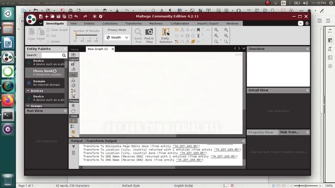Click the Zoom Selection icon

pyautogui.click(x=226, y=42)
